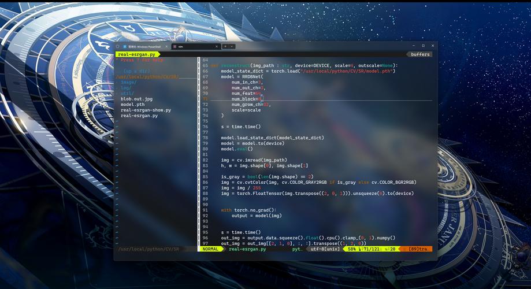Click 's = time.time()' on line 76
The image size is (531, 289).
(241, 127)
